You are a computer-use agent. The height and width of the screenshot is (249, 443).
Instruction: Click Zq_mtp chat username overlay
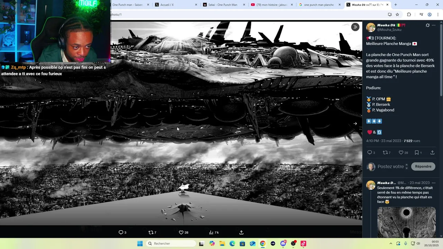[19, 67]
